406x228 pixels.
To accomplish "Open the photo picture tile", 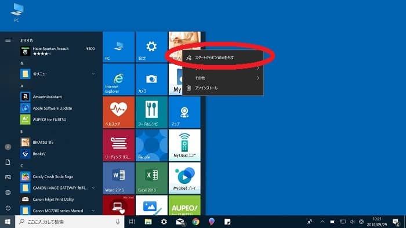I will click(151, 205).
